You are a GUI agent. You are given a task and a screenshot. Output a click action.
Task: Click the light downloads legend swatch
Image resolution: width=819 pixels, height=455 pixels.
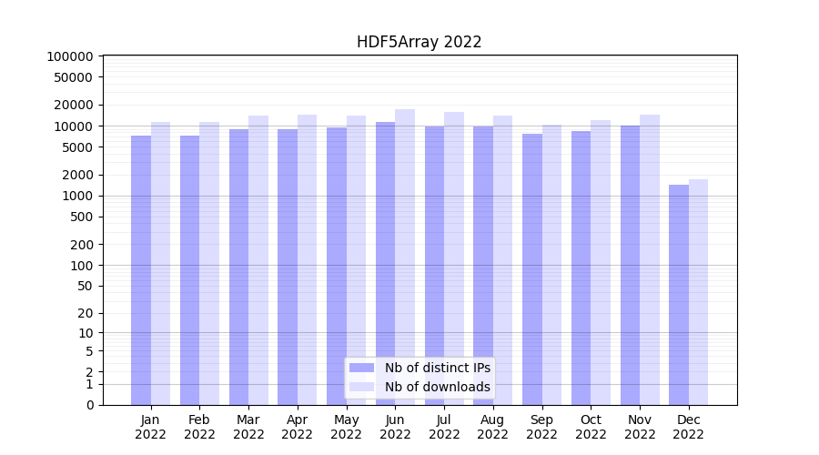click(361, 387)
